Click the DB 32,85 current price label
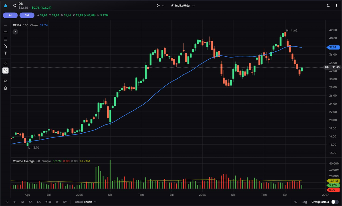Screen dimensions: 342x206 point(332,68)
